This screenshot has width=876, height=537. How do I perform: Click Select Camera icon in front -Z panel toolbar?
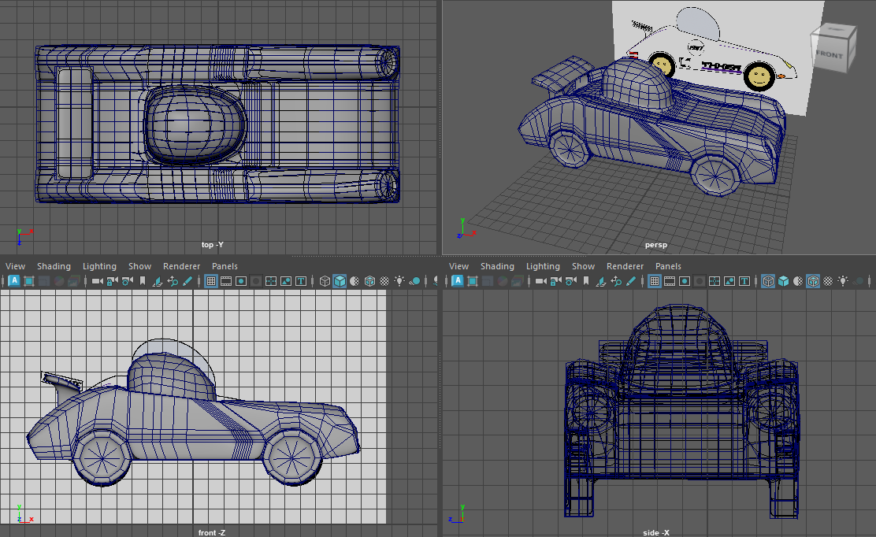(97, 281)
